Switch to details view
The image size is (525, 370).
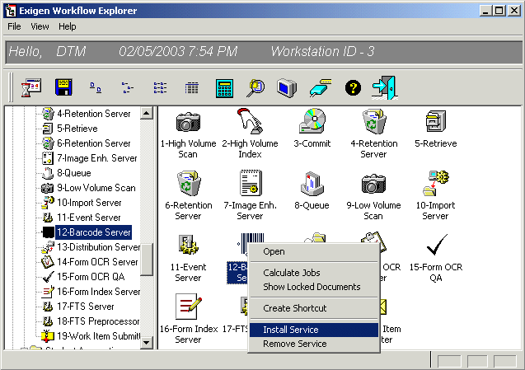pos(192,88)
